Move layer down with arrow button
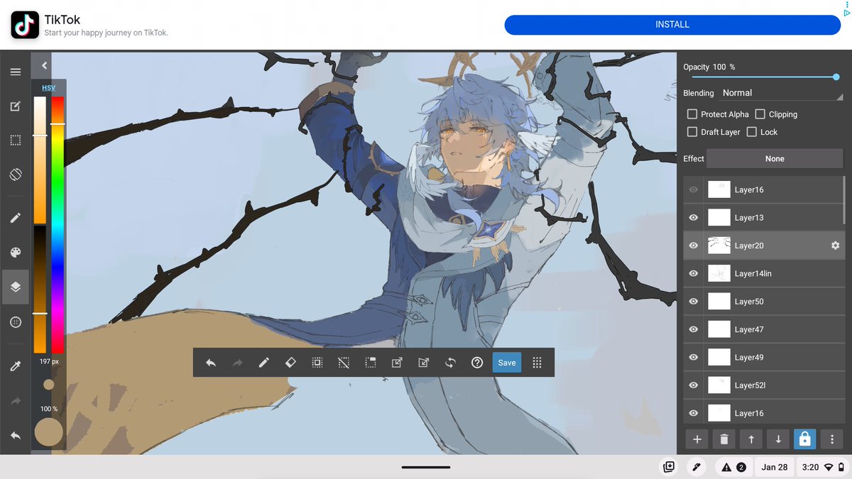This screenshot has width=852, height=479. tap(778, 439)
